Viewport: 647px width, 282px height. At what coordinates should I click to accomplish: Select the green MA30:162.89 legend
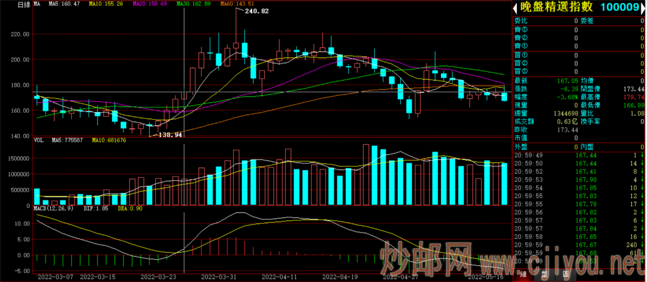click(194, 4)
